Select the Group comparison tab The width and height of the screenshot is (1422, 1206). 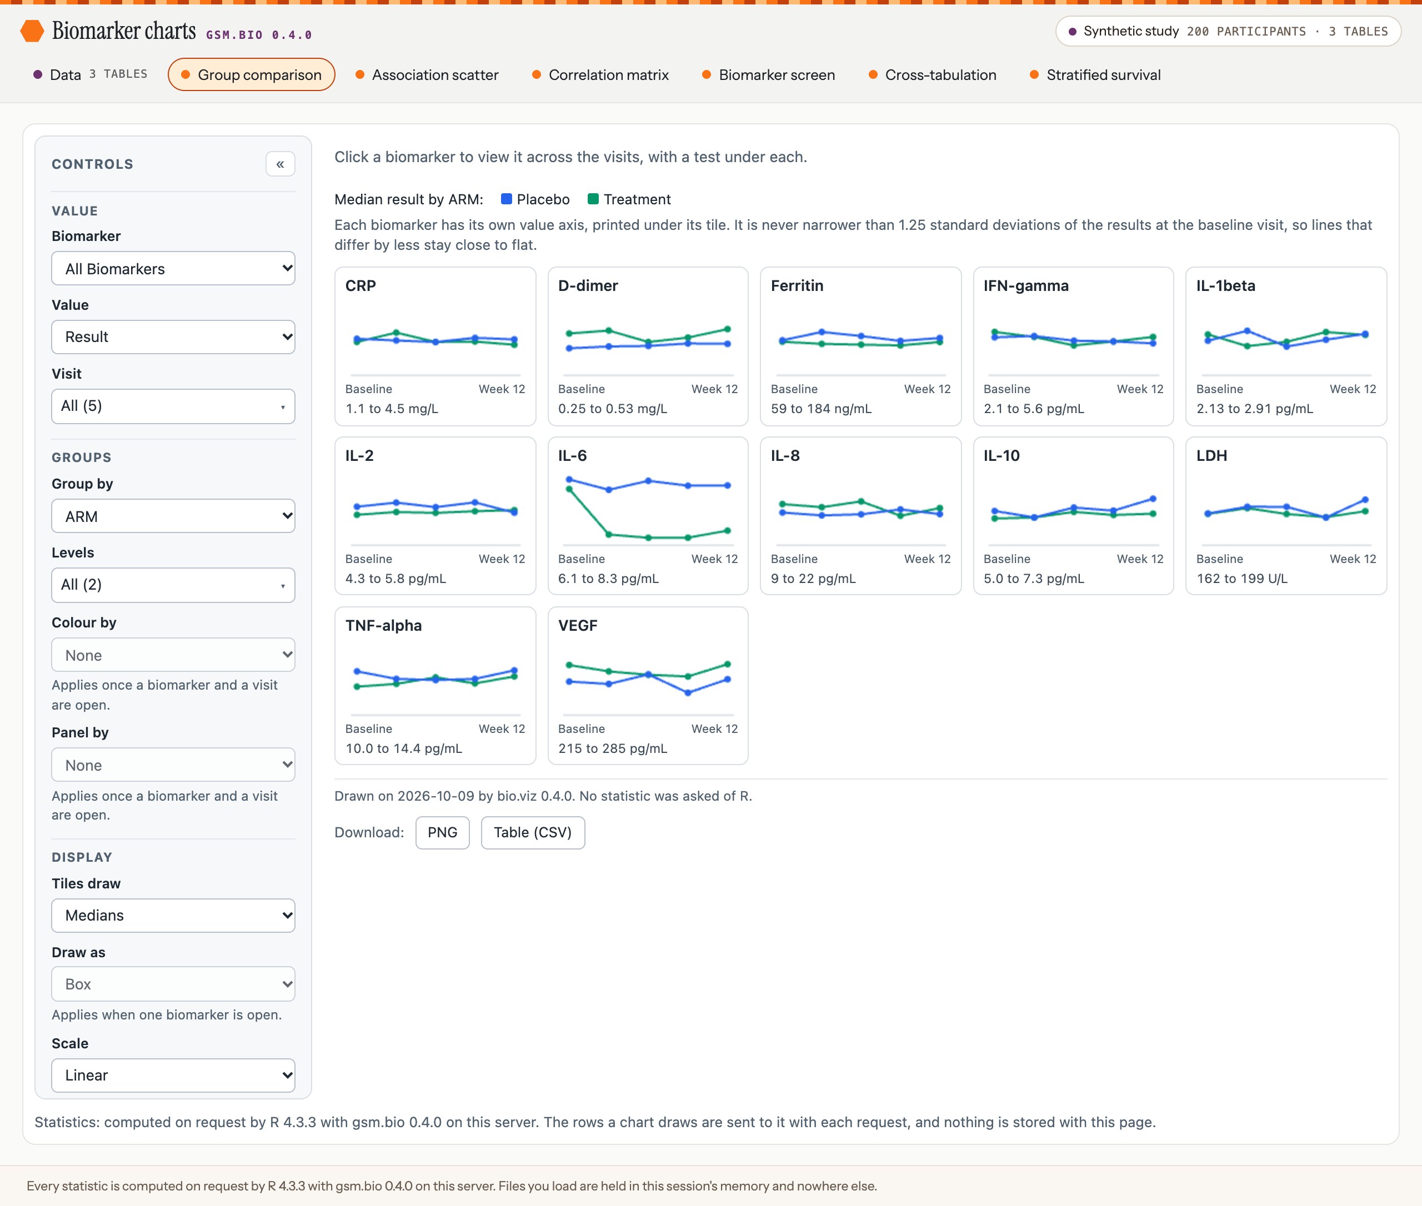tap(252, 74)
